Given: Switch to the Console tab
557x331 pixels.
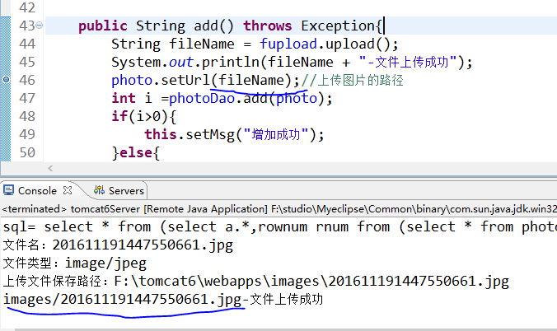Looking at the screenshot, I should click(x=37, y=191).
